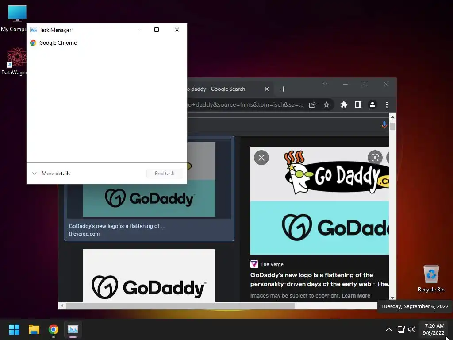Start voice search with microphone icon

click(x=384, y=124)
